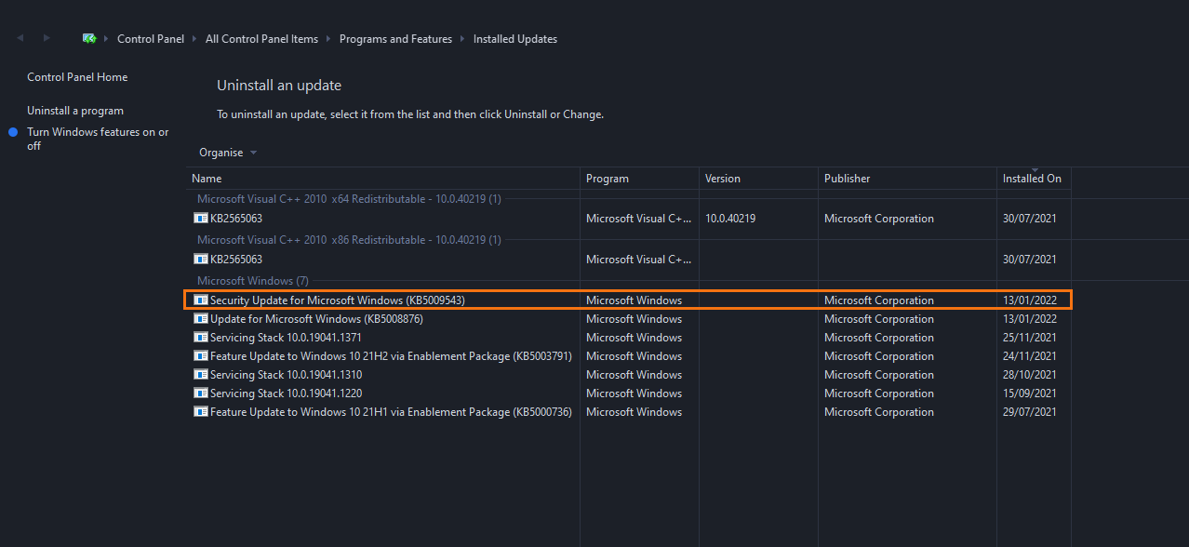Open the Organise dropdown menu
This screenshot has height=547, width=1189.
[228, 153]
